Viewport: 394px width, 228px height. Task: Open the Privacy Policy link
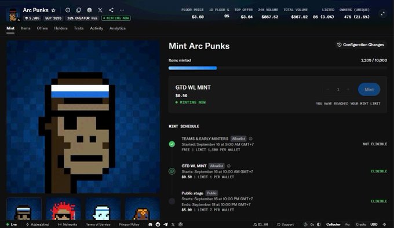[129, 225]
